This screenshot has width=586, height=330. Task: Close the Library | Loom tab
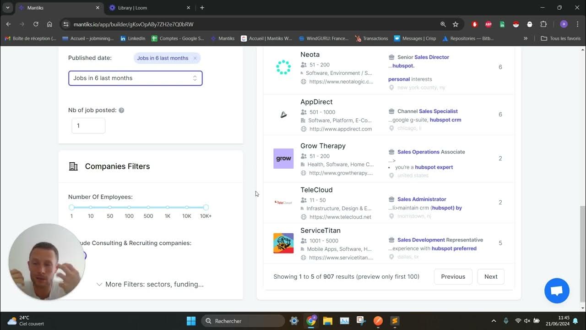pyautogui.click(x=188, y=8)
